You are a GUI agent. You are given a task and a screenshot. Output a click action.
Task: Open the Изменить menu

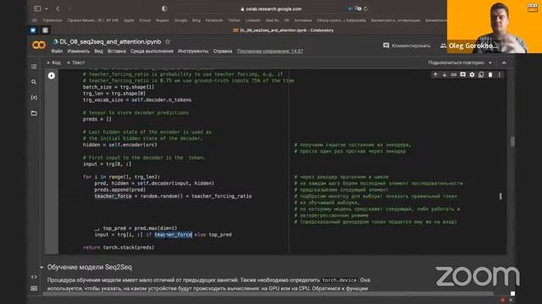(x=79, y=51)
